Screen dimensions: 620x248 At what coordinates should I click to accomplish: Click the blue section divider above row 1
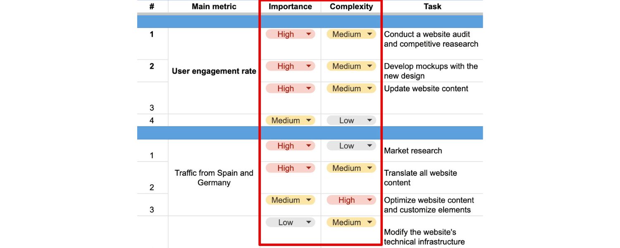click(310, 21)
